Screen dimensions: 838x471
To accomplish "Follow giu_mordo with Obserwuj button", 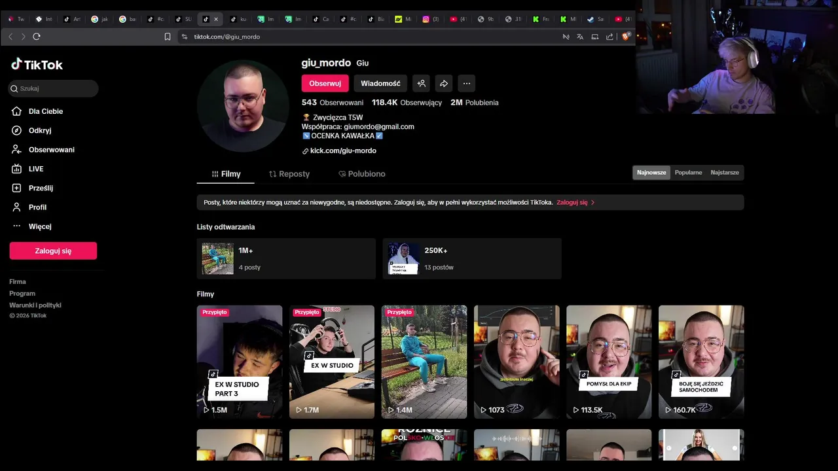I will 325,83.
